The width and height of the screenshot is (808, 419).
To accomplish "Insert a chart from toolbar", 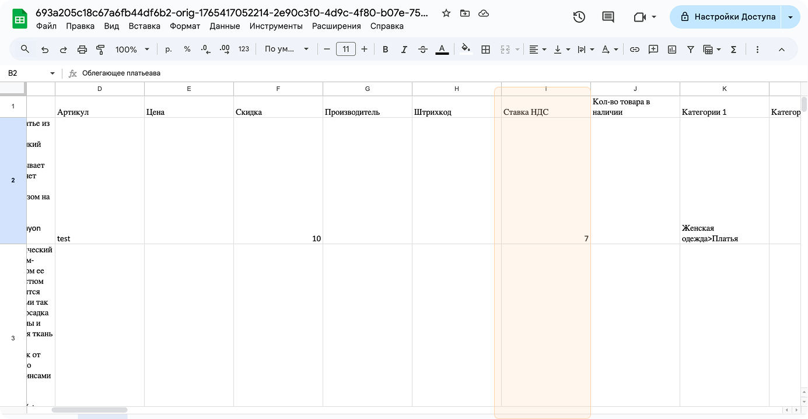I will tap(672, 50).
